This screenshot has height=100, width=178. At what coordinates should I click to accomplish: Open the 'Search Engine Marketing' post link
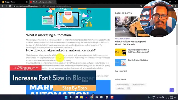(x=138, y=60)
